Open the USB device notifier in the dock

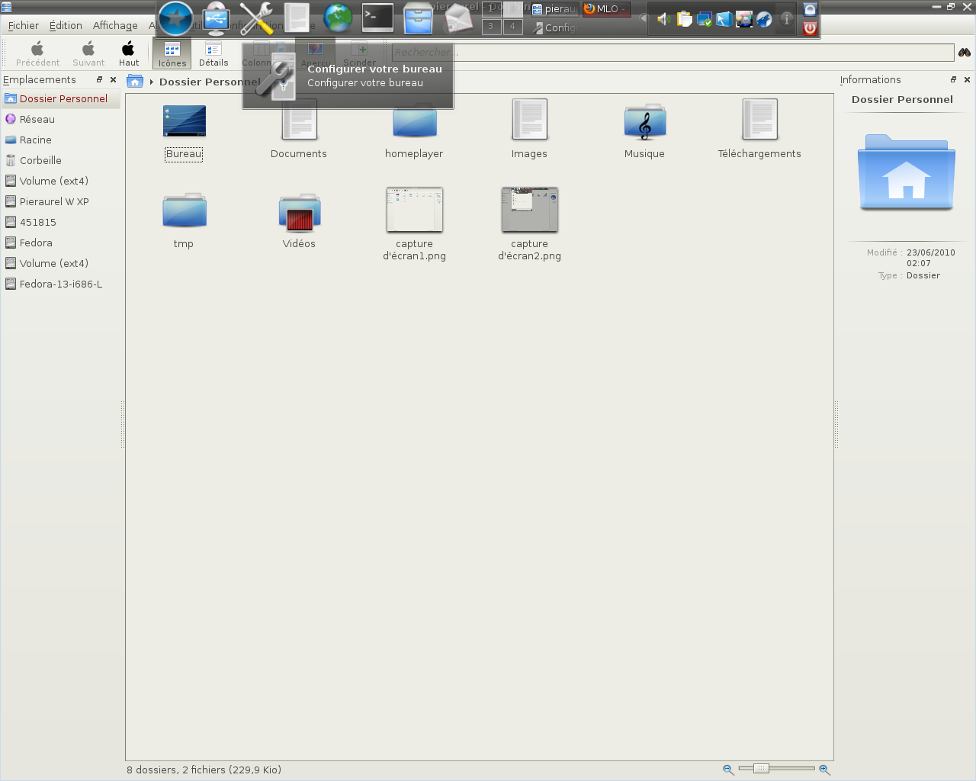pyautogui.click(x=217, y=19)
